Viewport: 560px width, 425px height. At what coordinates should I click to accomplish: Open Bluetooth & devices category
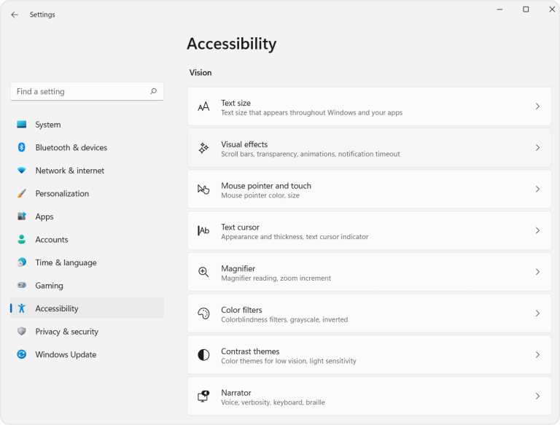87,147
